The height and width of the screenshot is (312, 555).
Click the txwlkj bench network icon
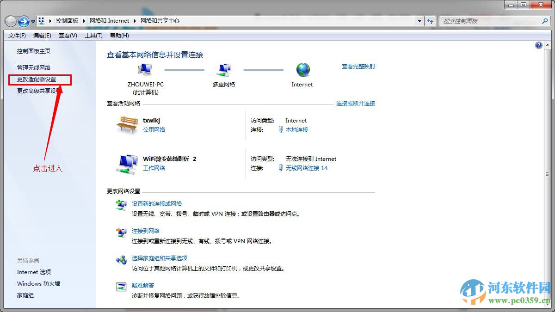pyautogui.click(x=128, y=124)
